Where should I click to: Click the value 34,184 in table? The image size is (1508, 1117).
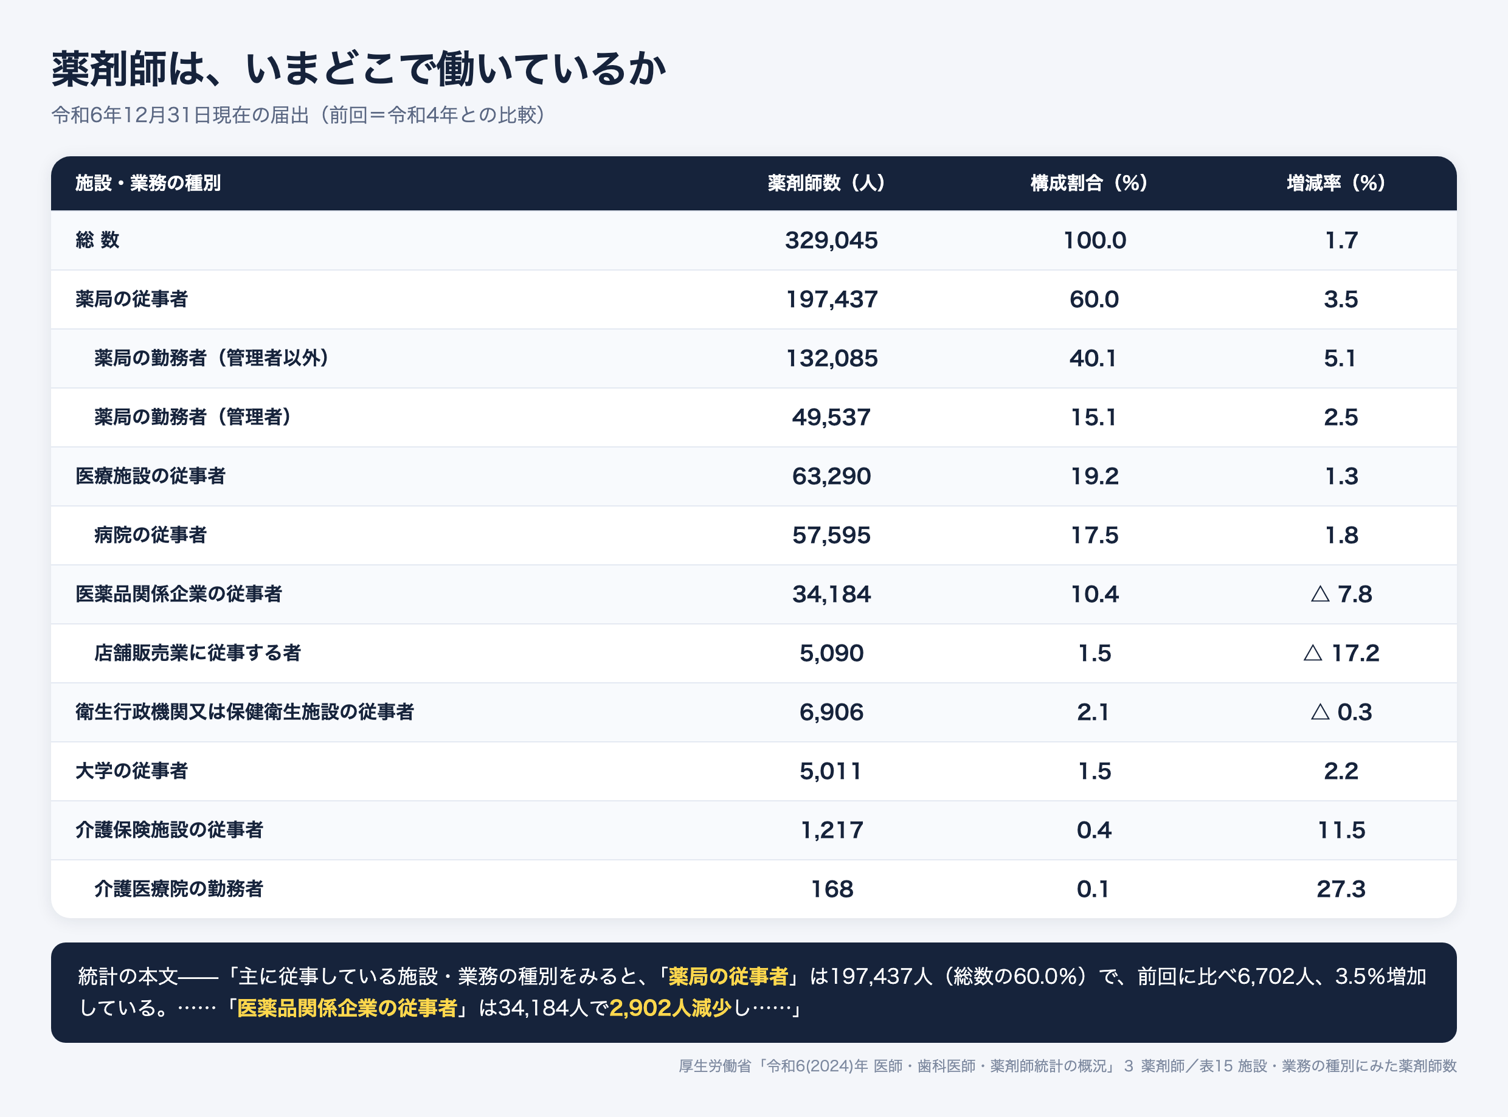point(831,593)
